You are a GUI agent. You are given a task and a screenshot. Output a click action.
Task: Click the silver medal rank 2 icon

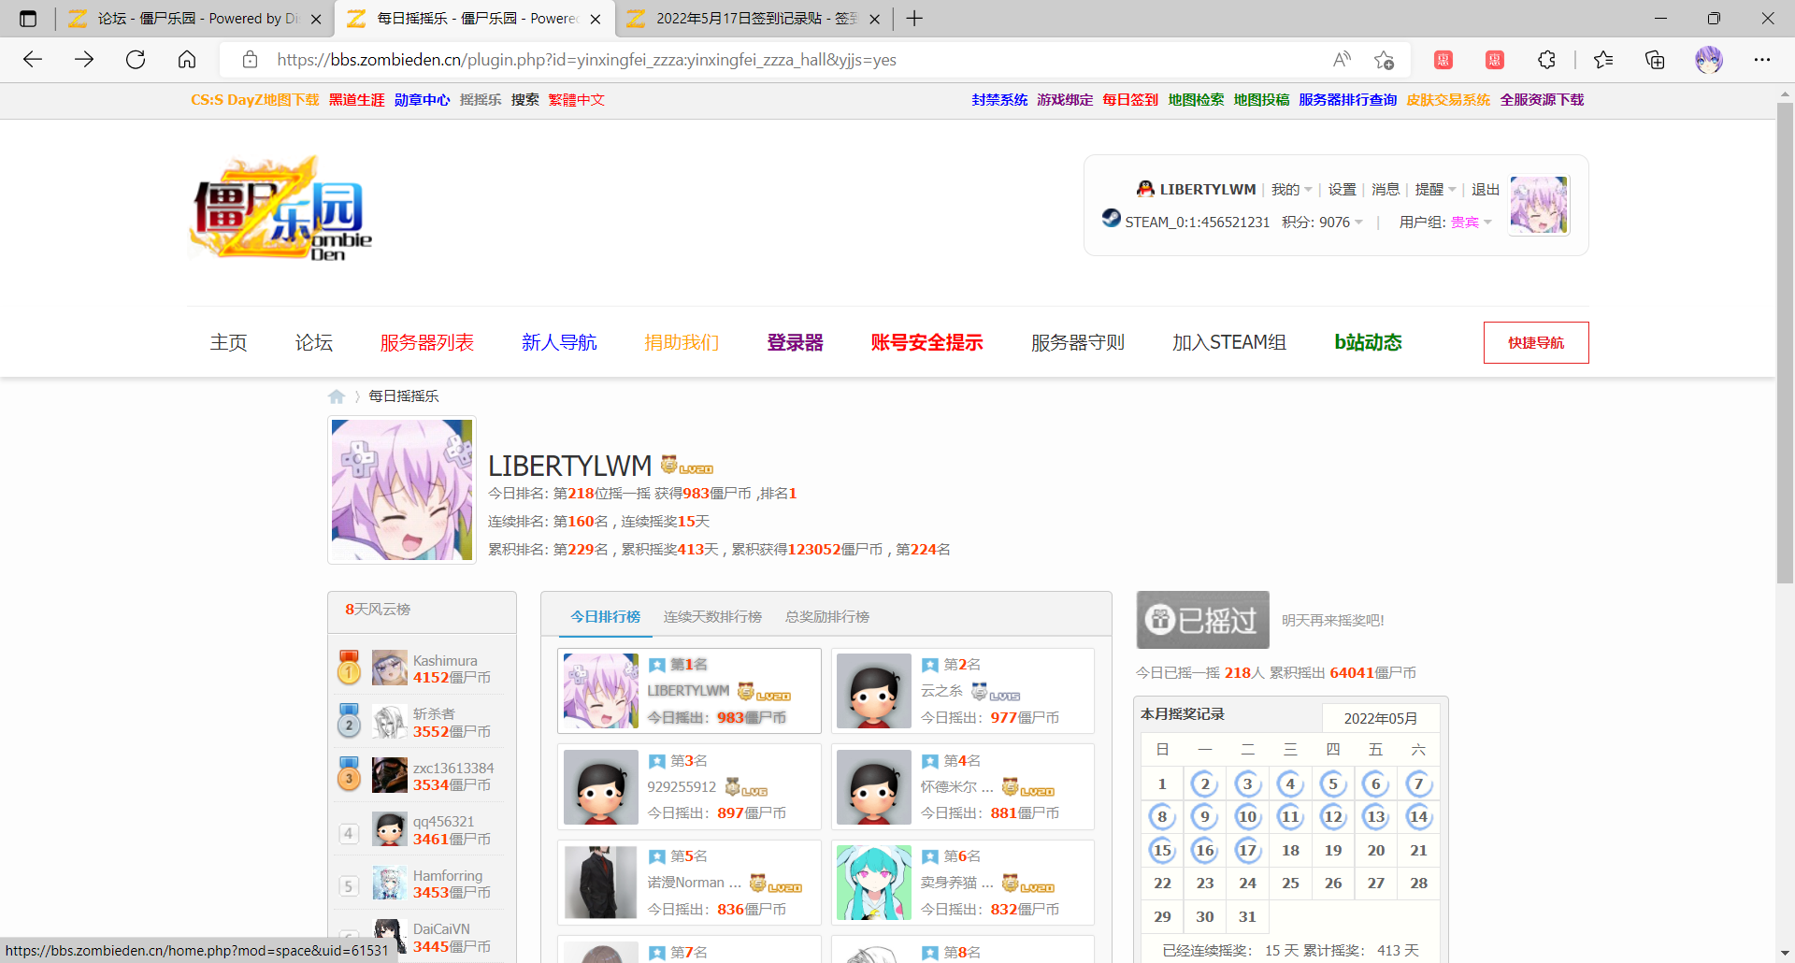[349, 721]
